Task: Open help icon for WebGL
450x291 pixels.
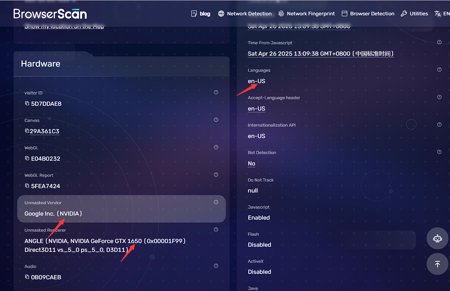Action: coord(216,147)
